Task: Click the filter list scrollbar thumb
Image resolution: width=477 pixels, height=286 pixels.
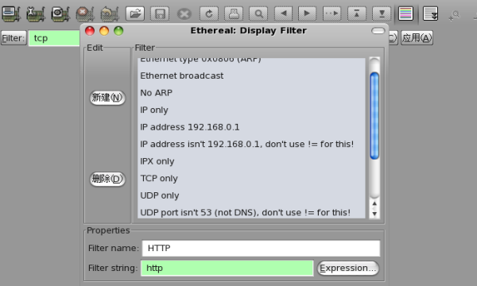Action: coord(374,116)
